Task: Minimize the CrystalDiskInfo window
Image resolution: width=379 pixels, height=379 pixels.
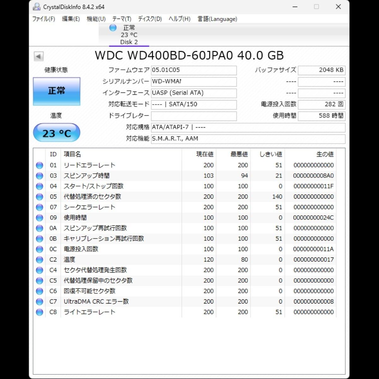Action: pos(295,7)
